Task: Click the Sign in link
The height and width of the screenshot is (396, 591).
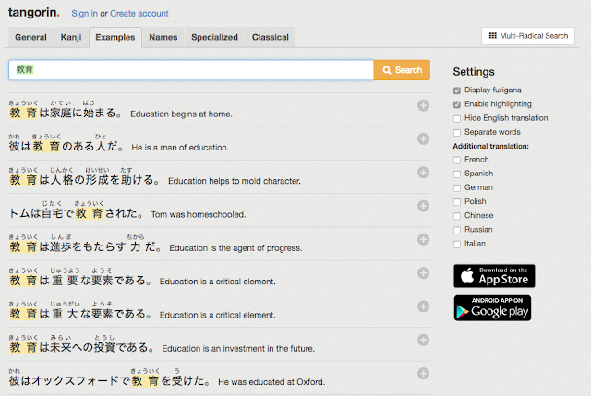Action: 84,14
